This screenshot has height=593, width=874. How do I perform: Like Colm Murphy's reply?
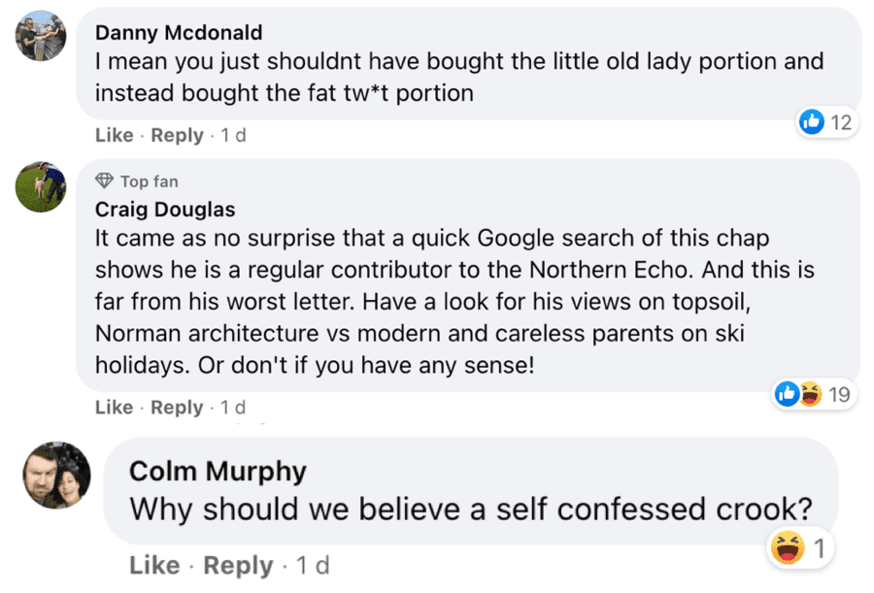pyautogui.click(x=154, y=565)
